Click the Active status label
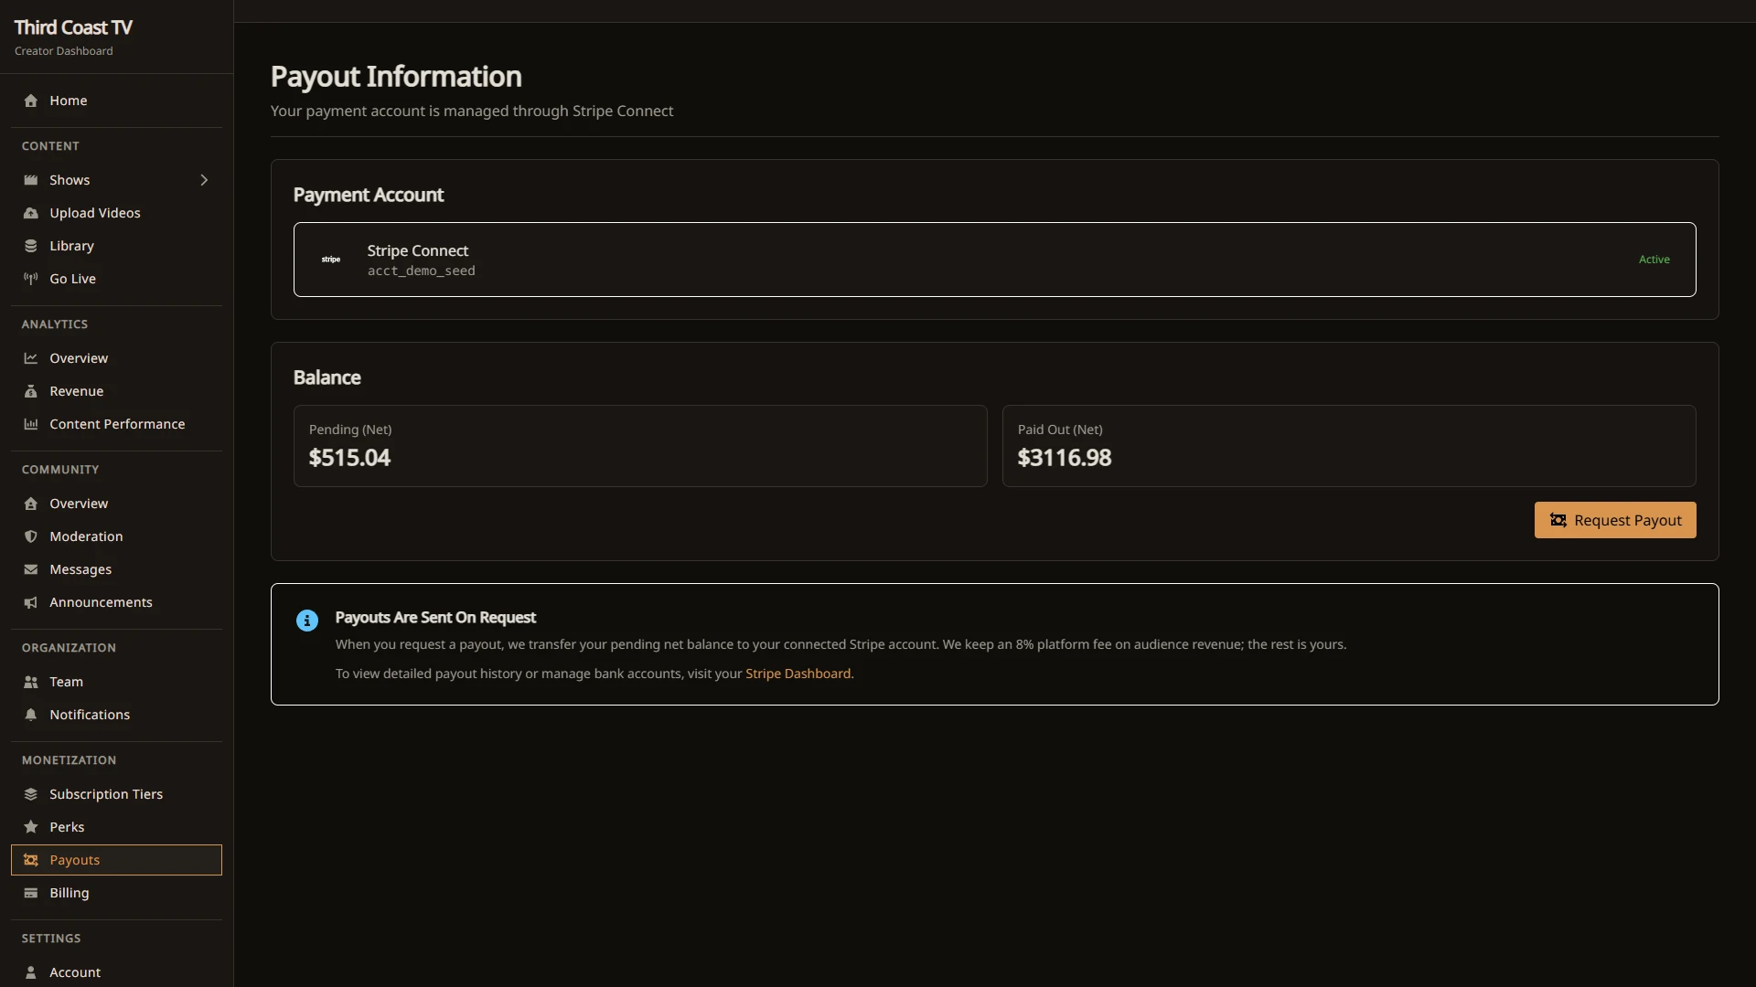Screen dimensions: 1756x987 click(1654, 260)
